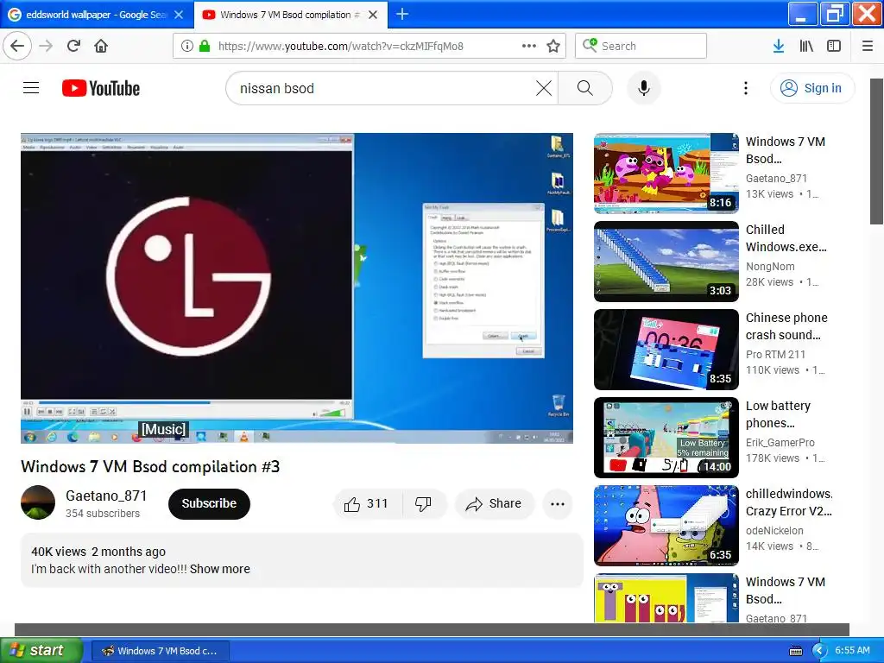Open the Firefox library icon
This screenshot has height=663, width=884.
point(806,46)
